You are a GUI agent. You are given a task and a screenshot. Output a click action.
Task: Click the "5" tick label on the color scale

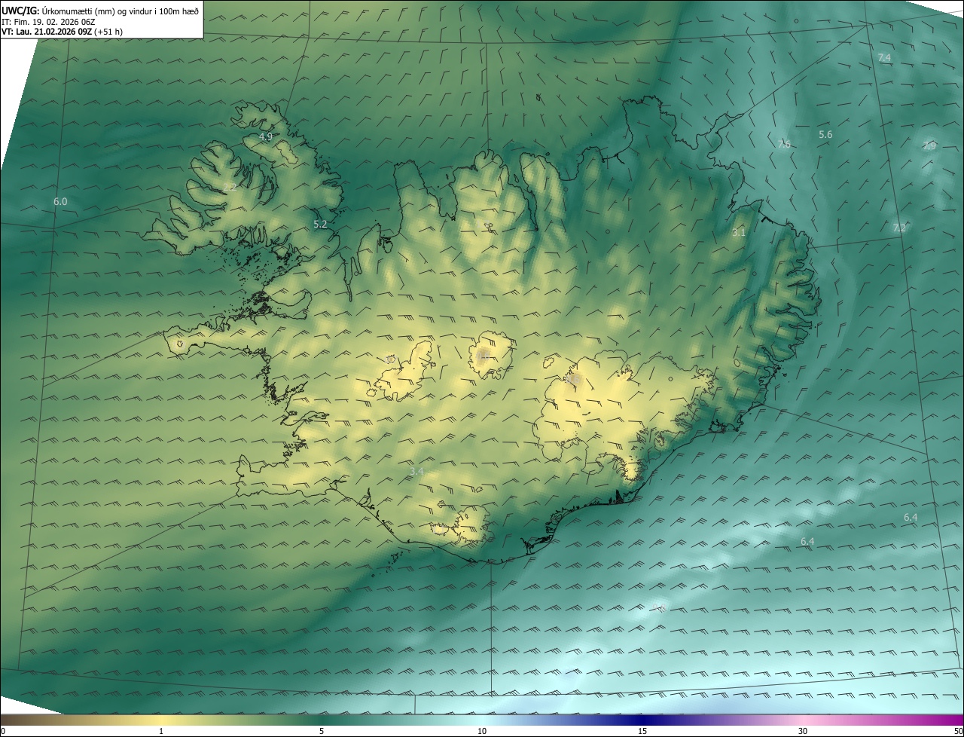[322, 731]
